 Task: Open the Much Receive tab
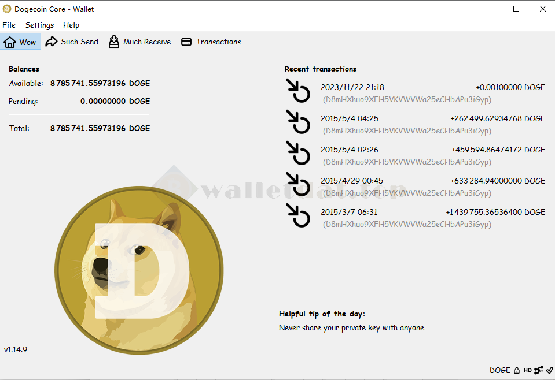140,42
